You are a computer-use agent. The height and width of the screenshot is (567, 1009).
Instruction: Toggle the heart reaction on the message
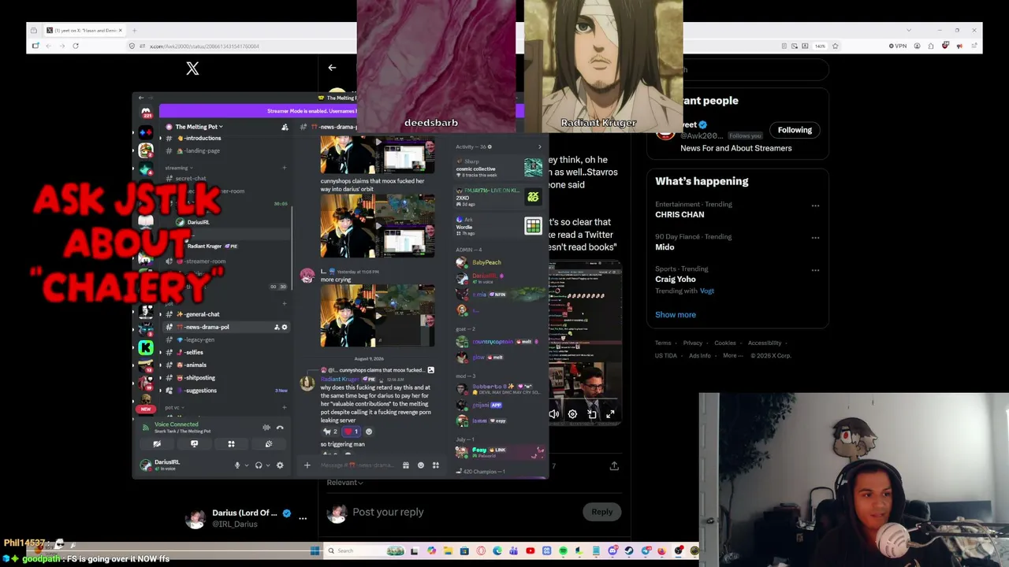tap(352, 432)
